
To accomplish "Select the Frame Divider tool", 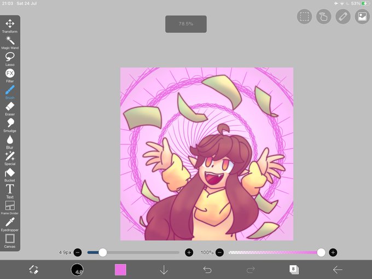I will tap(10, 208).
